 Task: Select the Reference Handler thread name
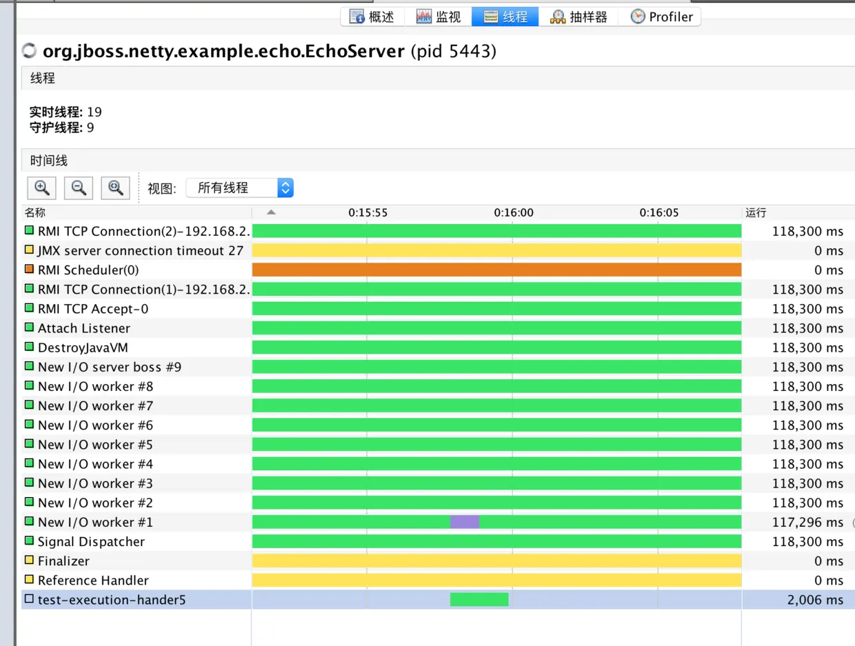coord(93,581)
